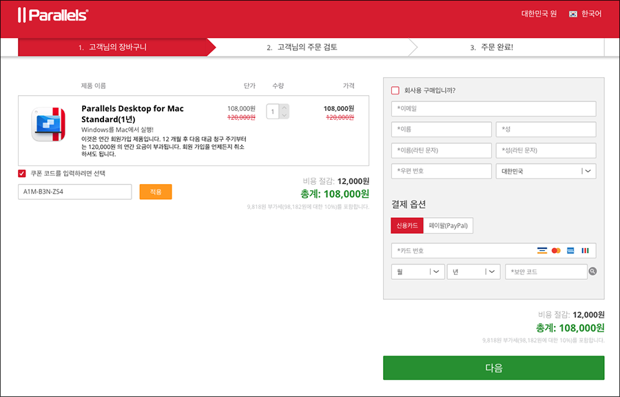Click step 2 고객님의 주문 검토

(302, 48)
